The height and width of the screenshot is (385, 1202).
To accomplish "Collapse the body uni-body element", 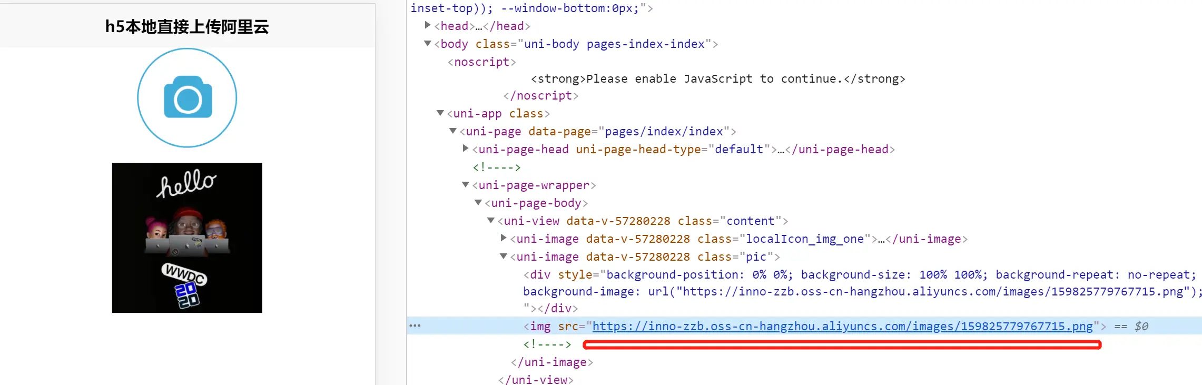I will tap(428, 43).
